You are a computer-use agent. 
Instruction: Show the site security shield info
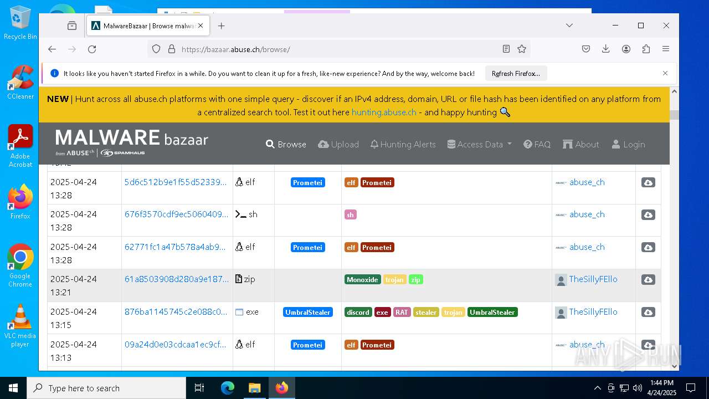pyautogui.click(x=156, y=49)
